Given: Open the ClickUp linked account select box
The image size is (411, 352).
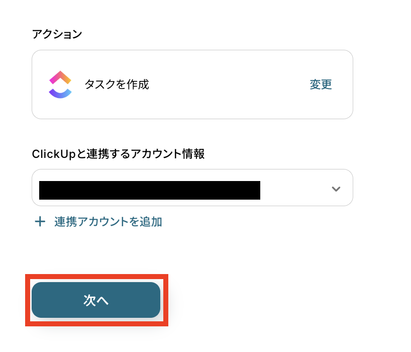Looking at the screenshot, I should (x=296, y=188).
